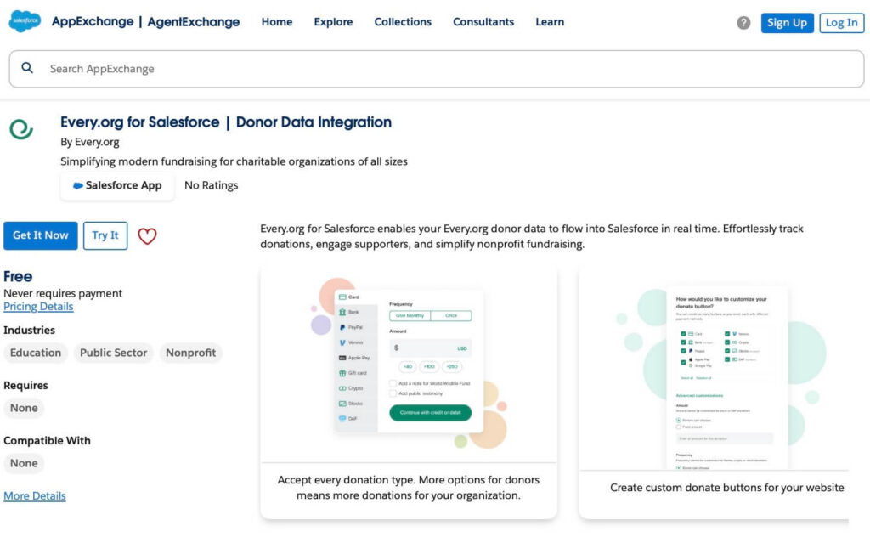Open the Pricing Details link

point(38,306)
